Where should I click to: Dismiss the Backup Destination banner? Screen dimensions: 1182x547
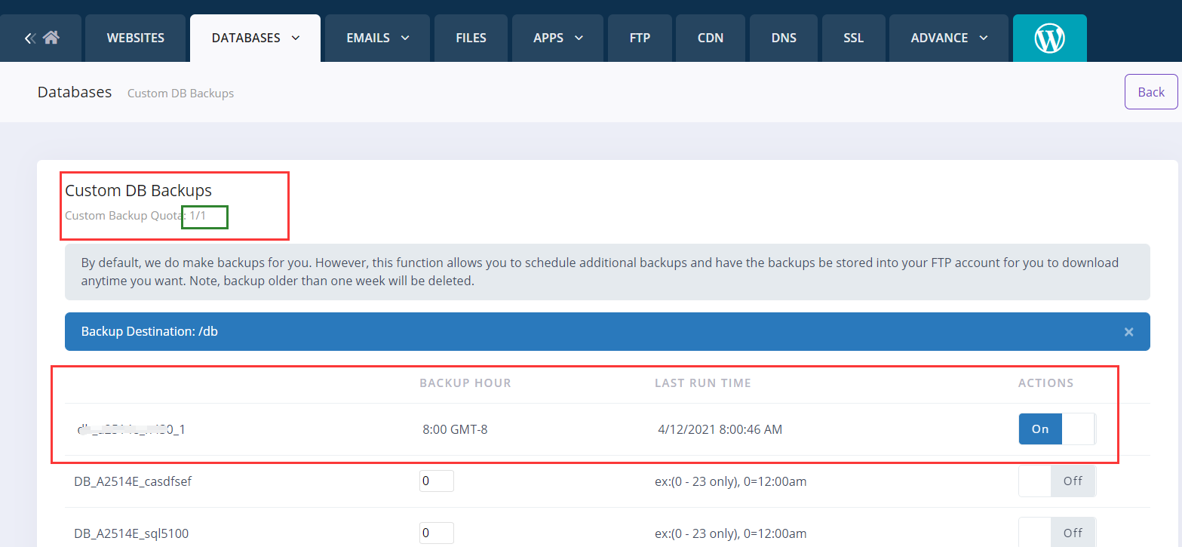(x=1128, y=332)
